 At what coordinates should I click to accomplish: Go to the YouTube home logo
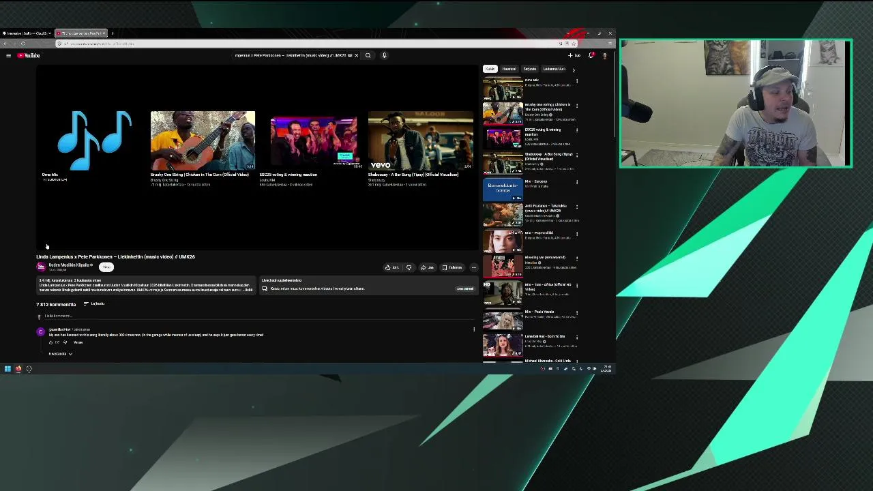pos(29,55)
